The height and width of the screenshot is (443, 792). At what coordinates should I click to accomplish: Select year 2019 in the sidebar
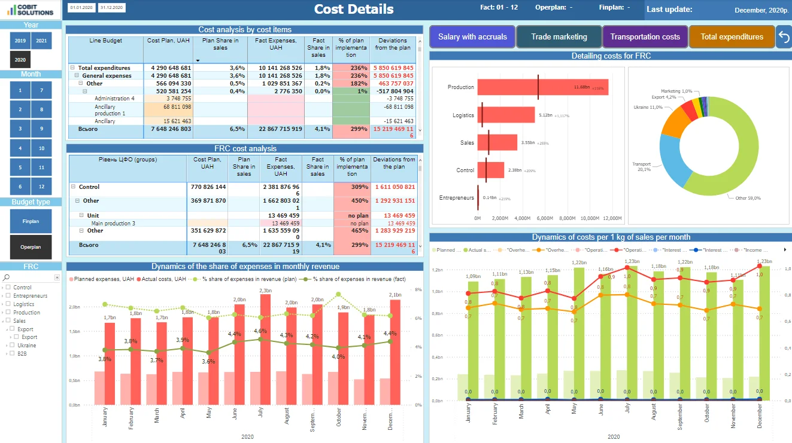[x=20, y=41]
